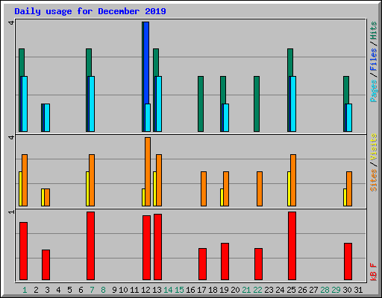Click the red KB bar for day 19
Image resolution: width=382 pixels, height=298 pixels.
pyautogui.click(x=225, y=261)
